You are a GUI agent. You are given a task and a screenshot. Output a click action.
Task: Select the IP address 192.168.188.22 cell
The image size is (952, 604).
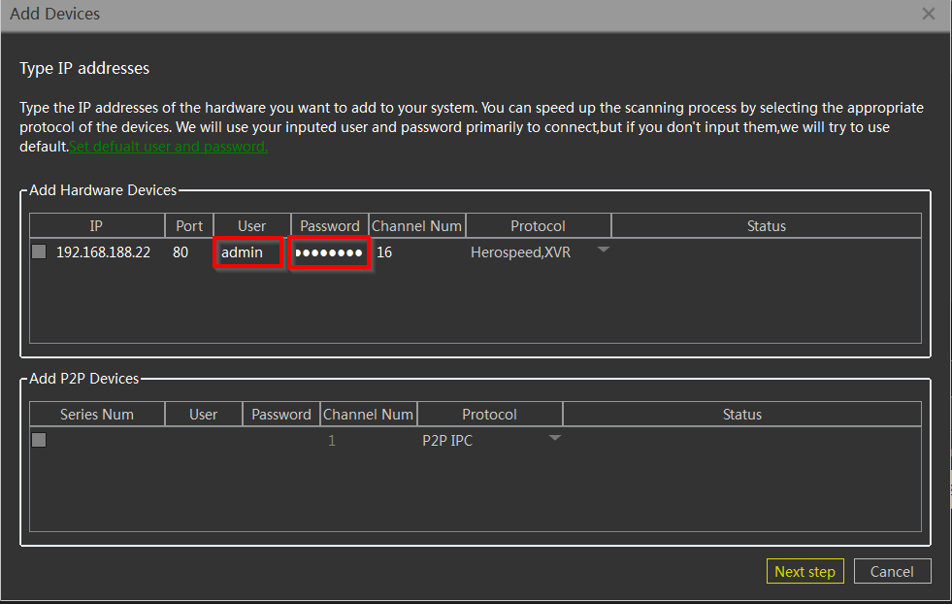103,252
